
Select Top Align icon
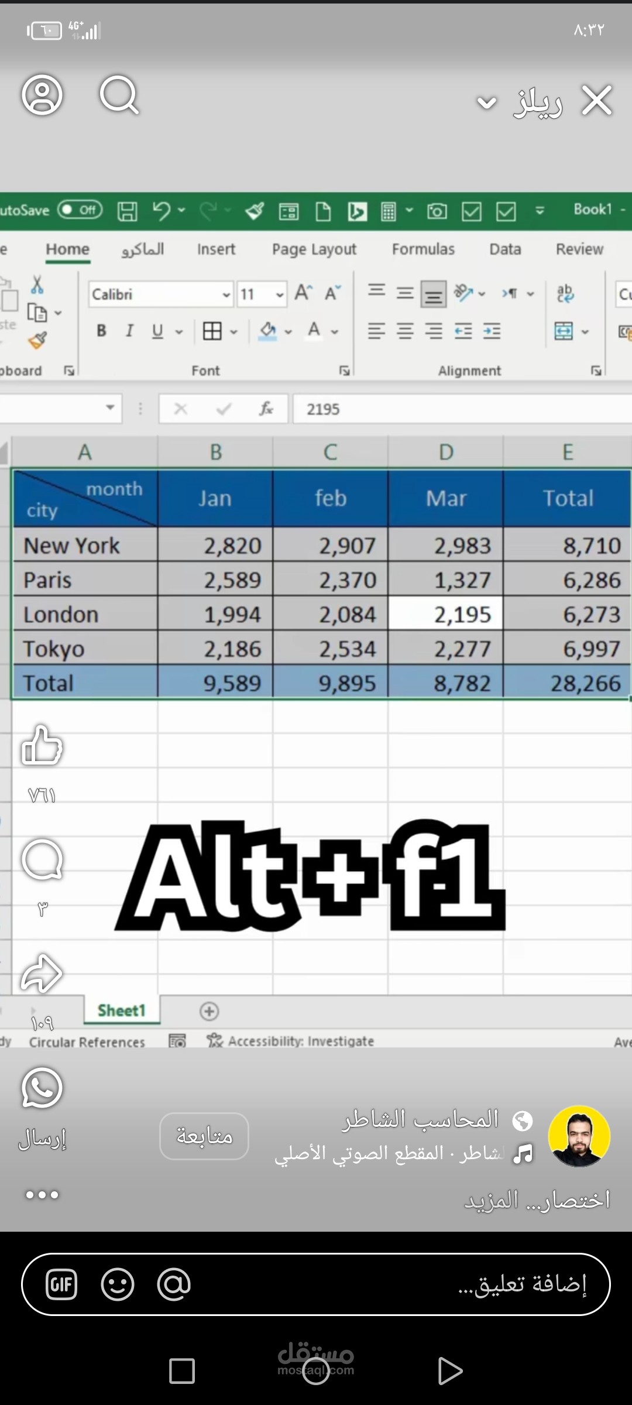point(376,291)
